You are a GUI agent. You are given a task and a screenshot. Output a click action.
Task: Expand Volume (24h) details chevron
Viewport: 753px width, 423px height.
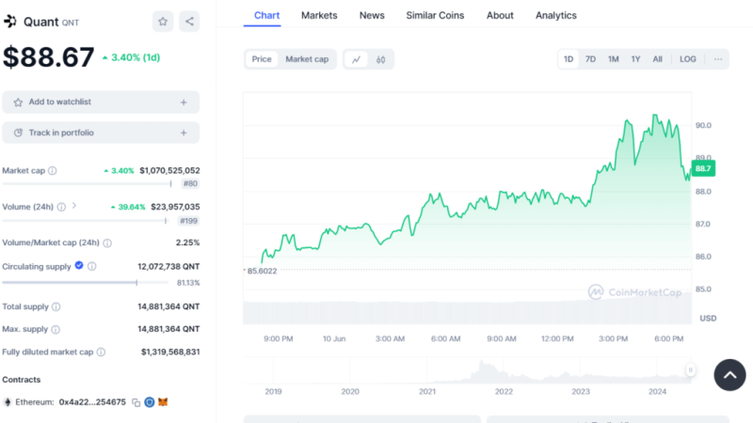pos(74,206)
